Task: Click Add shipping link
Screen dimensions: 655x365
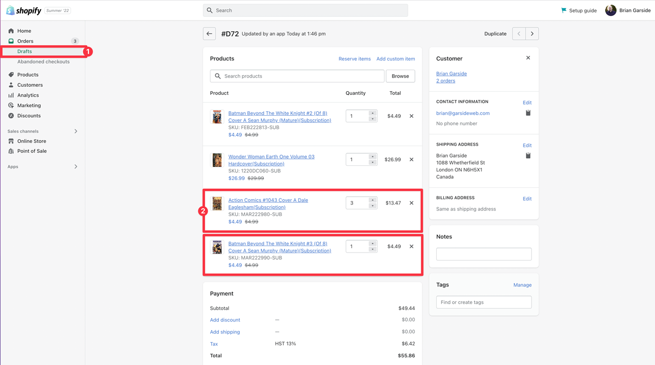Action: click(225, 332)
